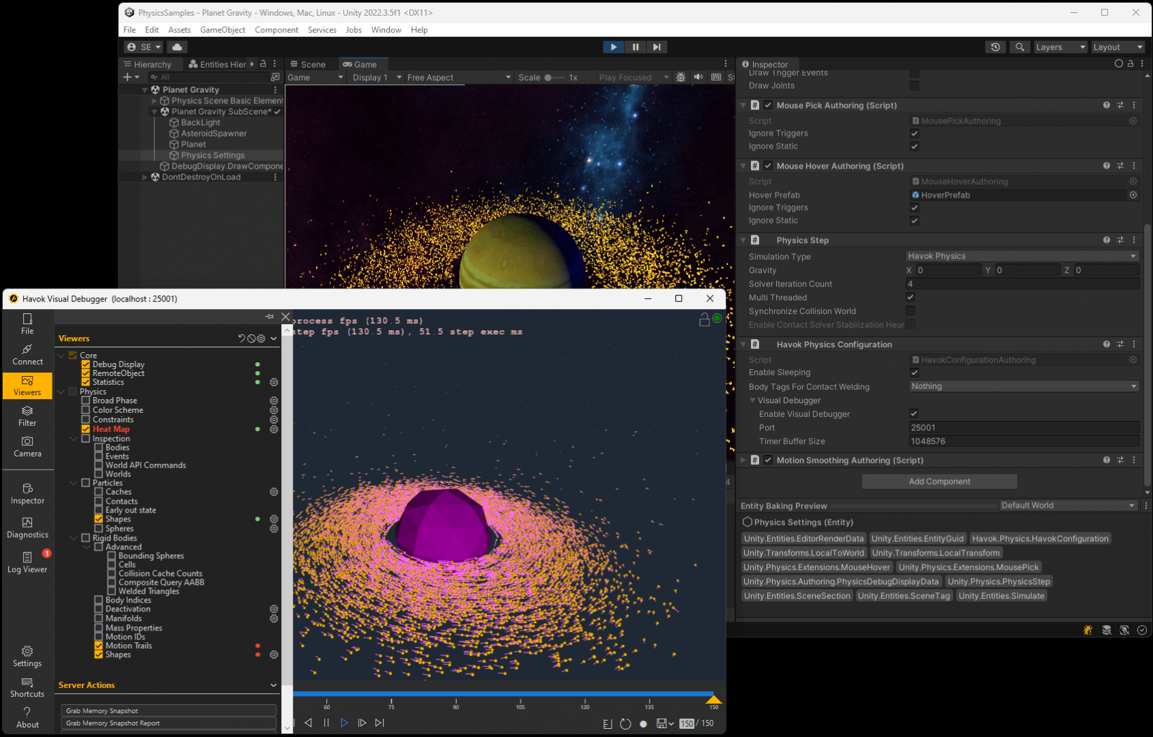Open Body Tags For Contact Welding dropdown
This screenshot has height=737, width=1153.
tap(1024, 386)
